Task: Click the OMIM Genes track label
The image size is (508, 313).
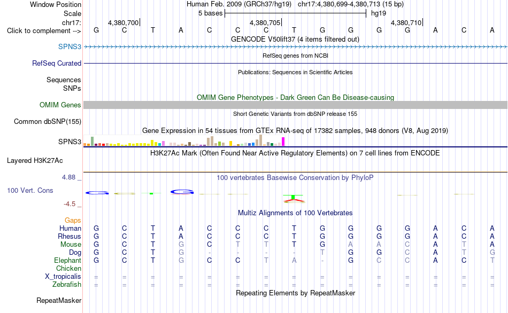Action: tap(60, 105)
